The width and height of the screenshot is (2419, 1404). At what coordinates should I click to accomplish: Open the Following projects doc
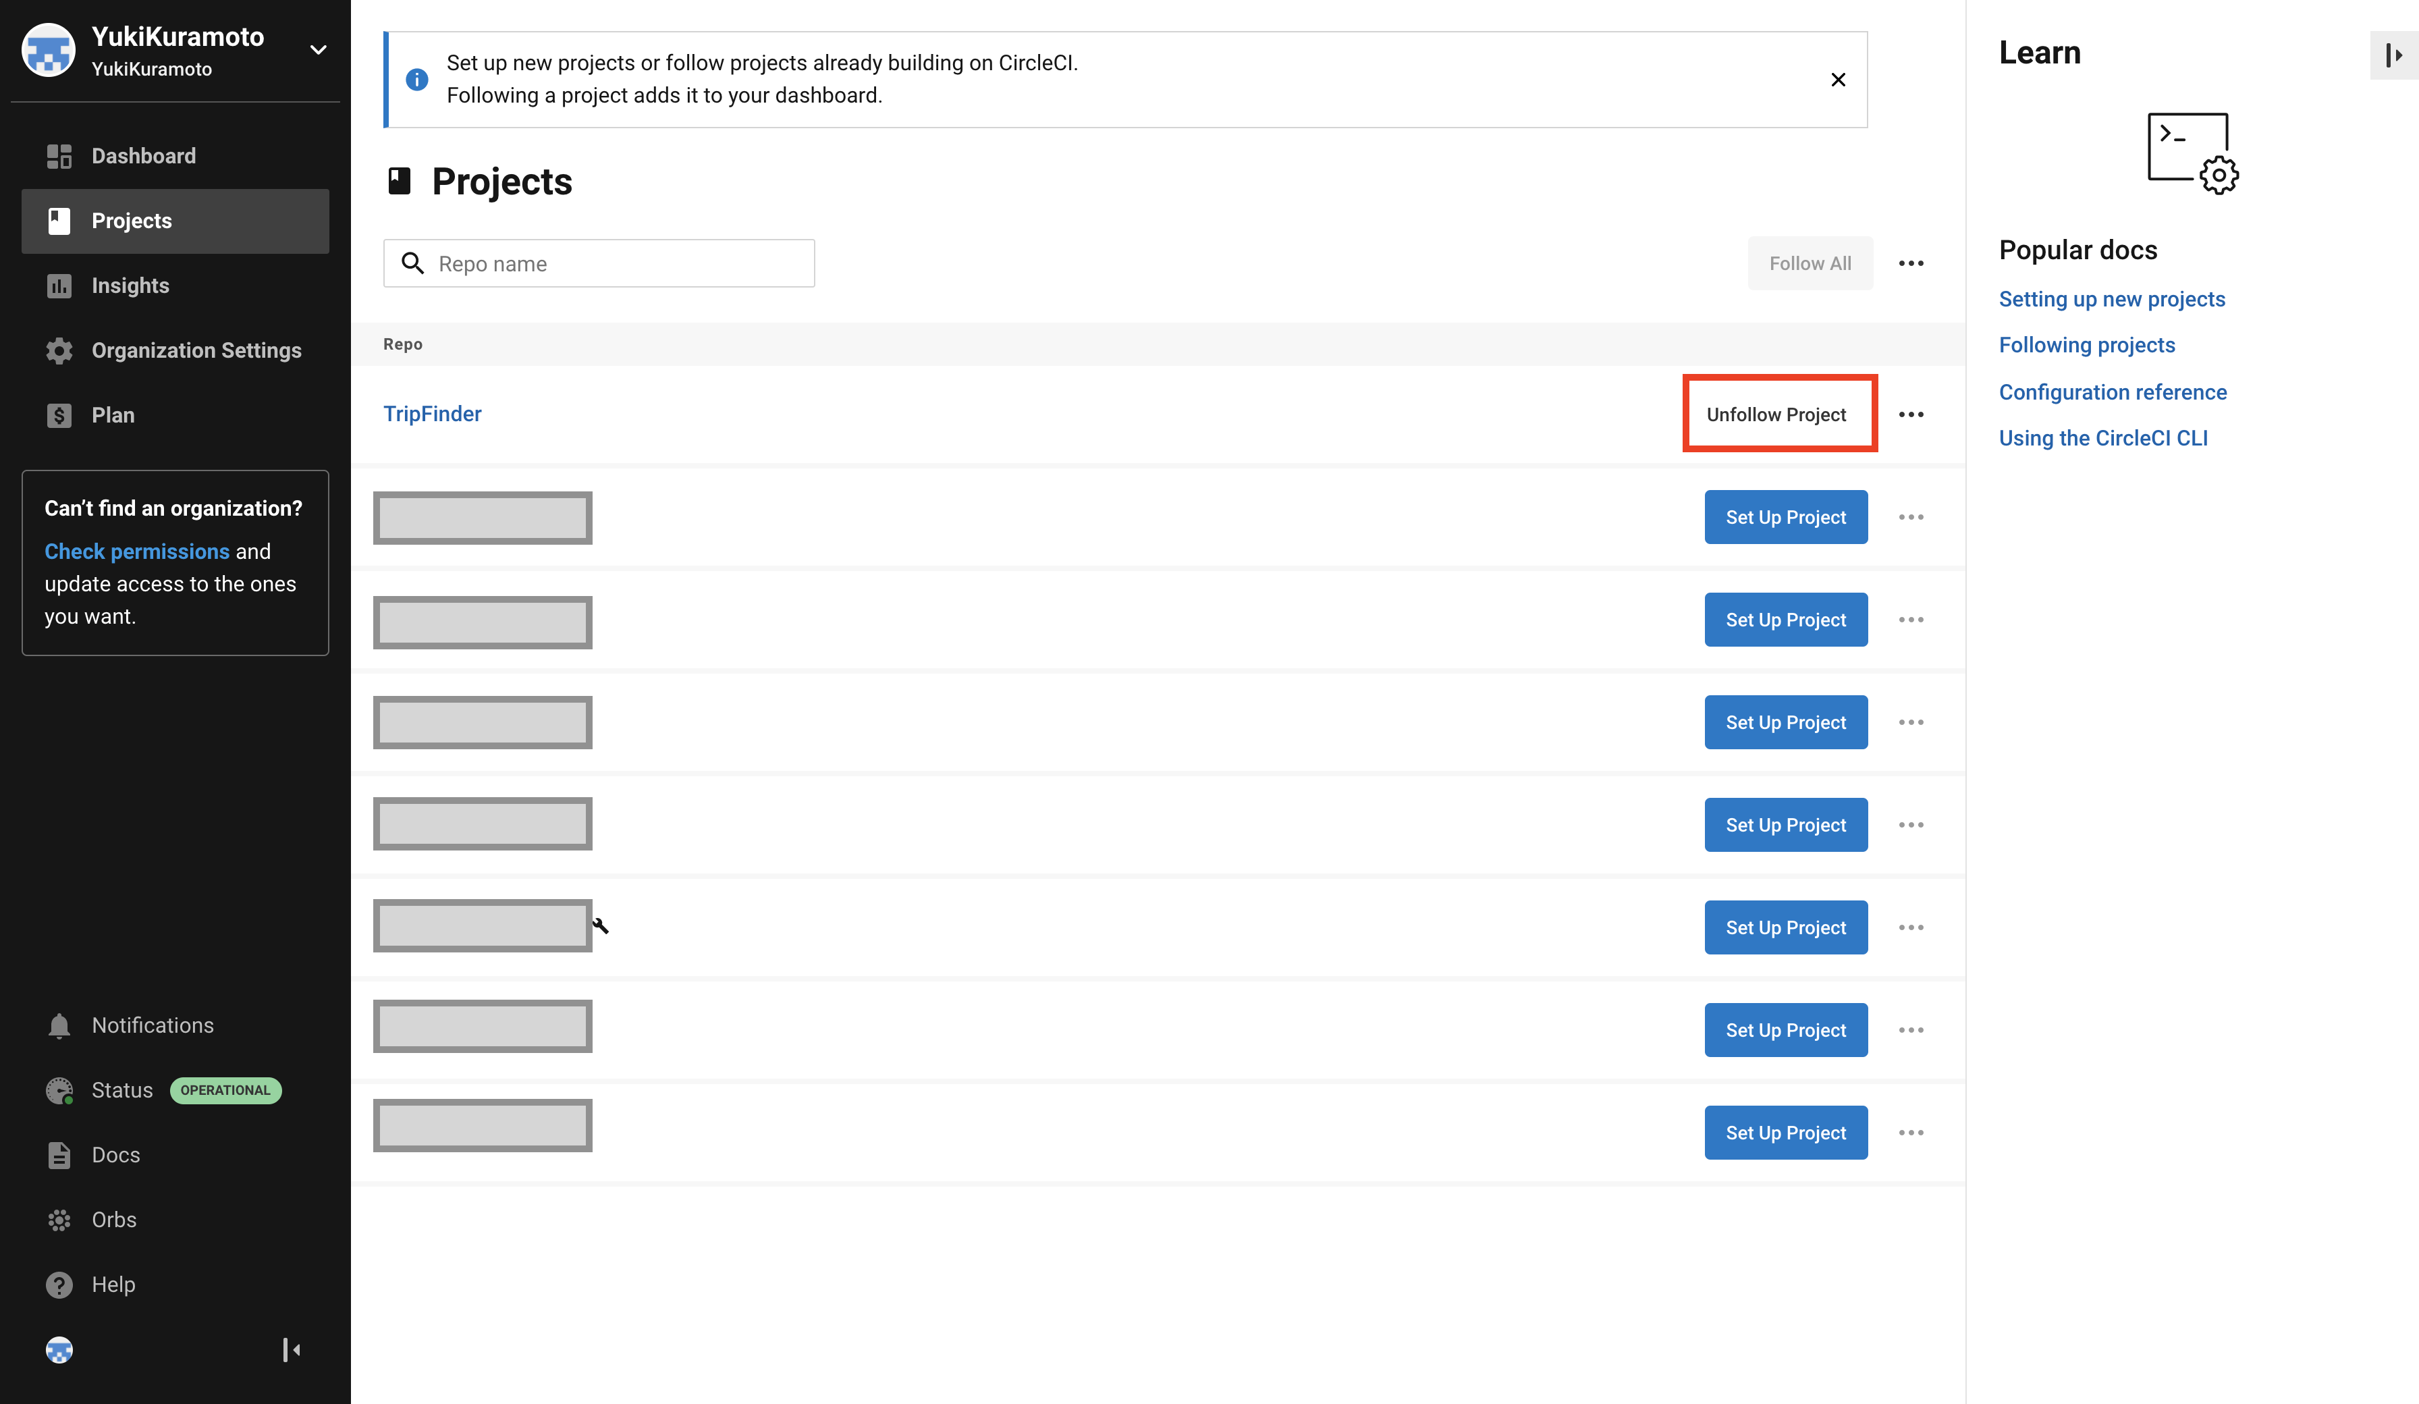[2087, 345]
